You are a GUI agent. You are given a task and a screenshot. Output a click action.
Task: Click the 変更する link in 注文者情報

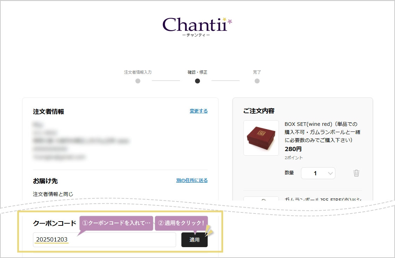pyautogui.click(x=199, y=111)
